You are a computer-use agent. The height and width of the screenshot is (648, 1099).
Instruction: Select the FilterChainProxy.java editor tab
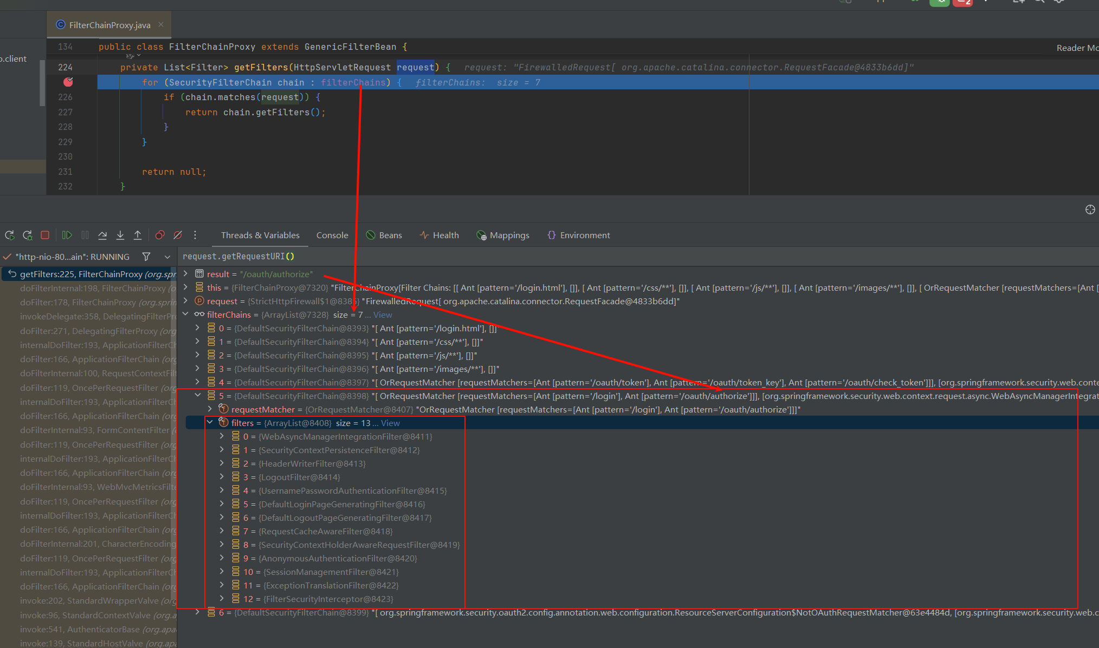(x=109, y=25)
